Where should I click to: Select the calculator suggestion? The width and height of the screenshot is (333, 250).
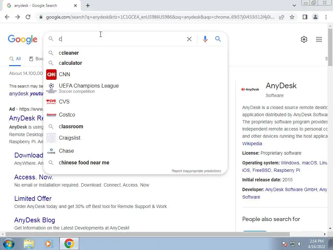pos(135,63)
